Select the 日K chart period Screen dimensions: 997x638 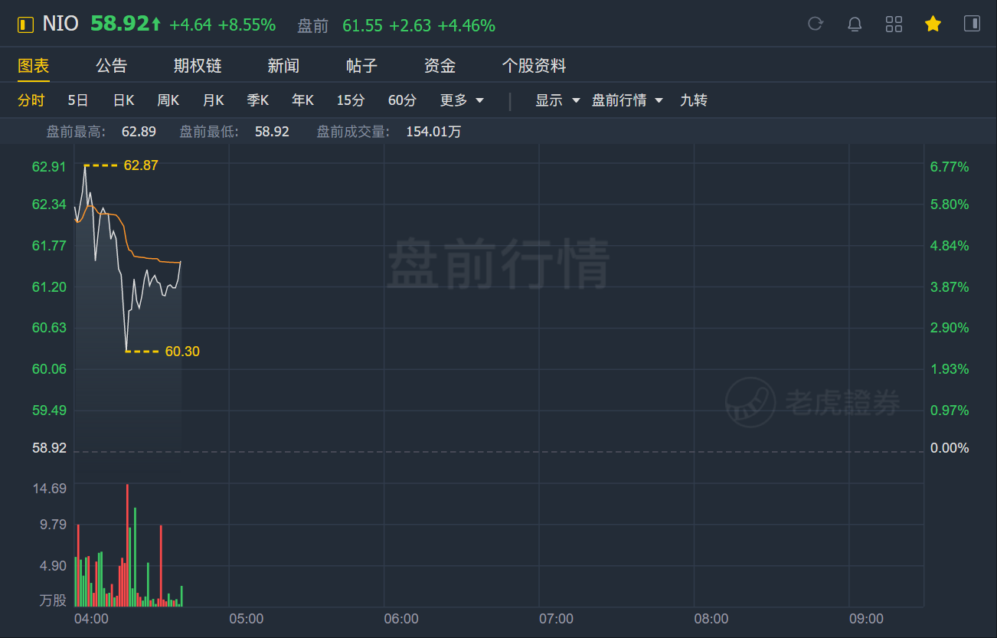click(x=123, y=100)
